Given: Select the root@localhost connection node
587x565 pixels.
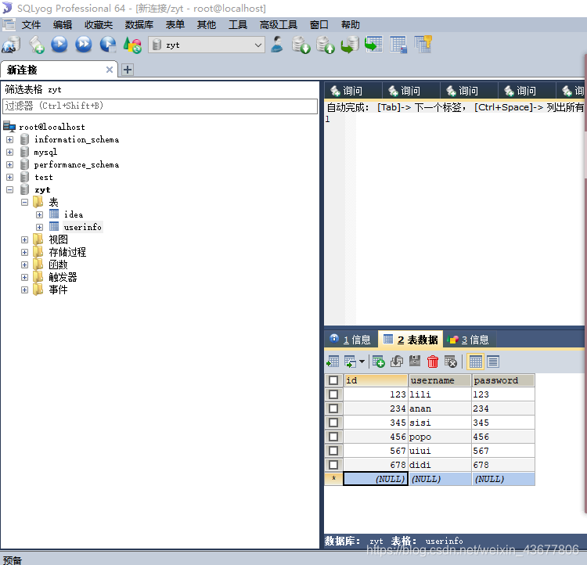Looking at the screenshot, I should (52, 128).
